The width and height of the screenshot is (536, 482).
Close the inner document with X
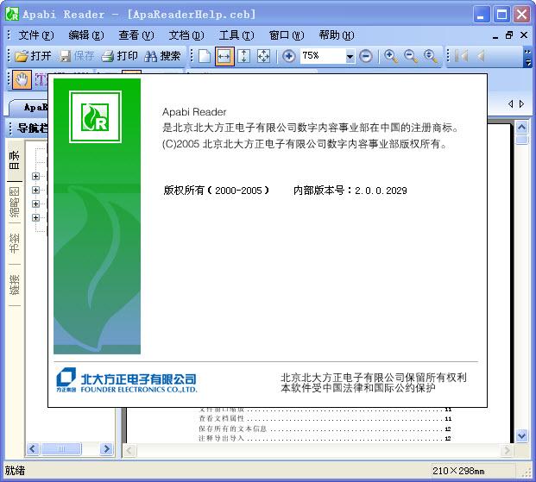pyautogui.click(x=524, y=34)
